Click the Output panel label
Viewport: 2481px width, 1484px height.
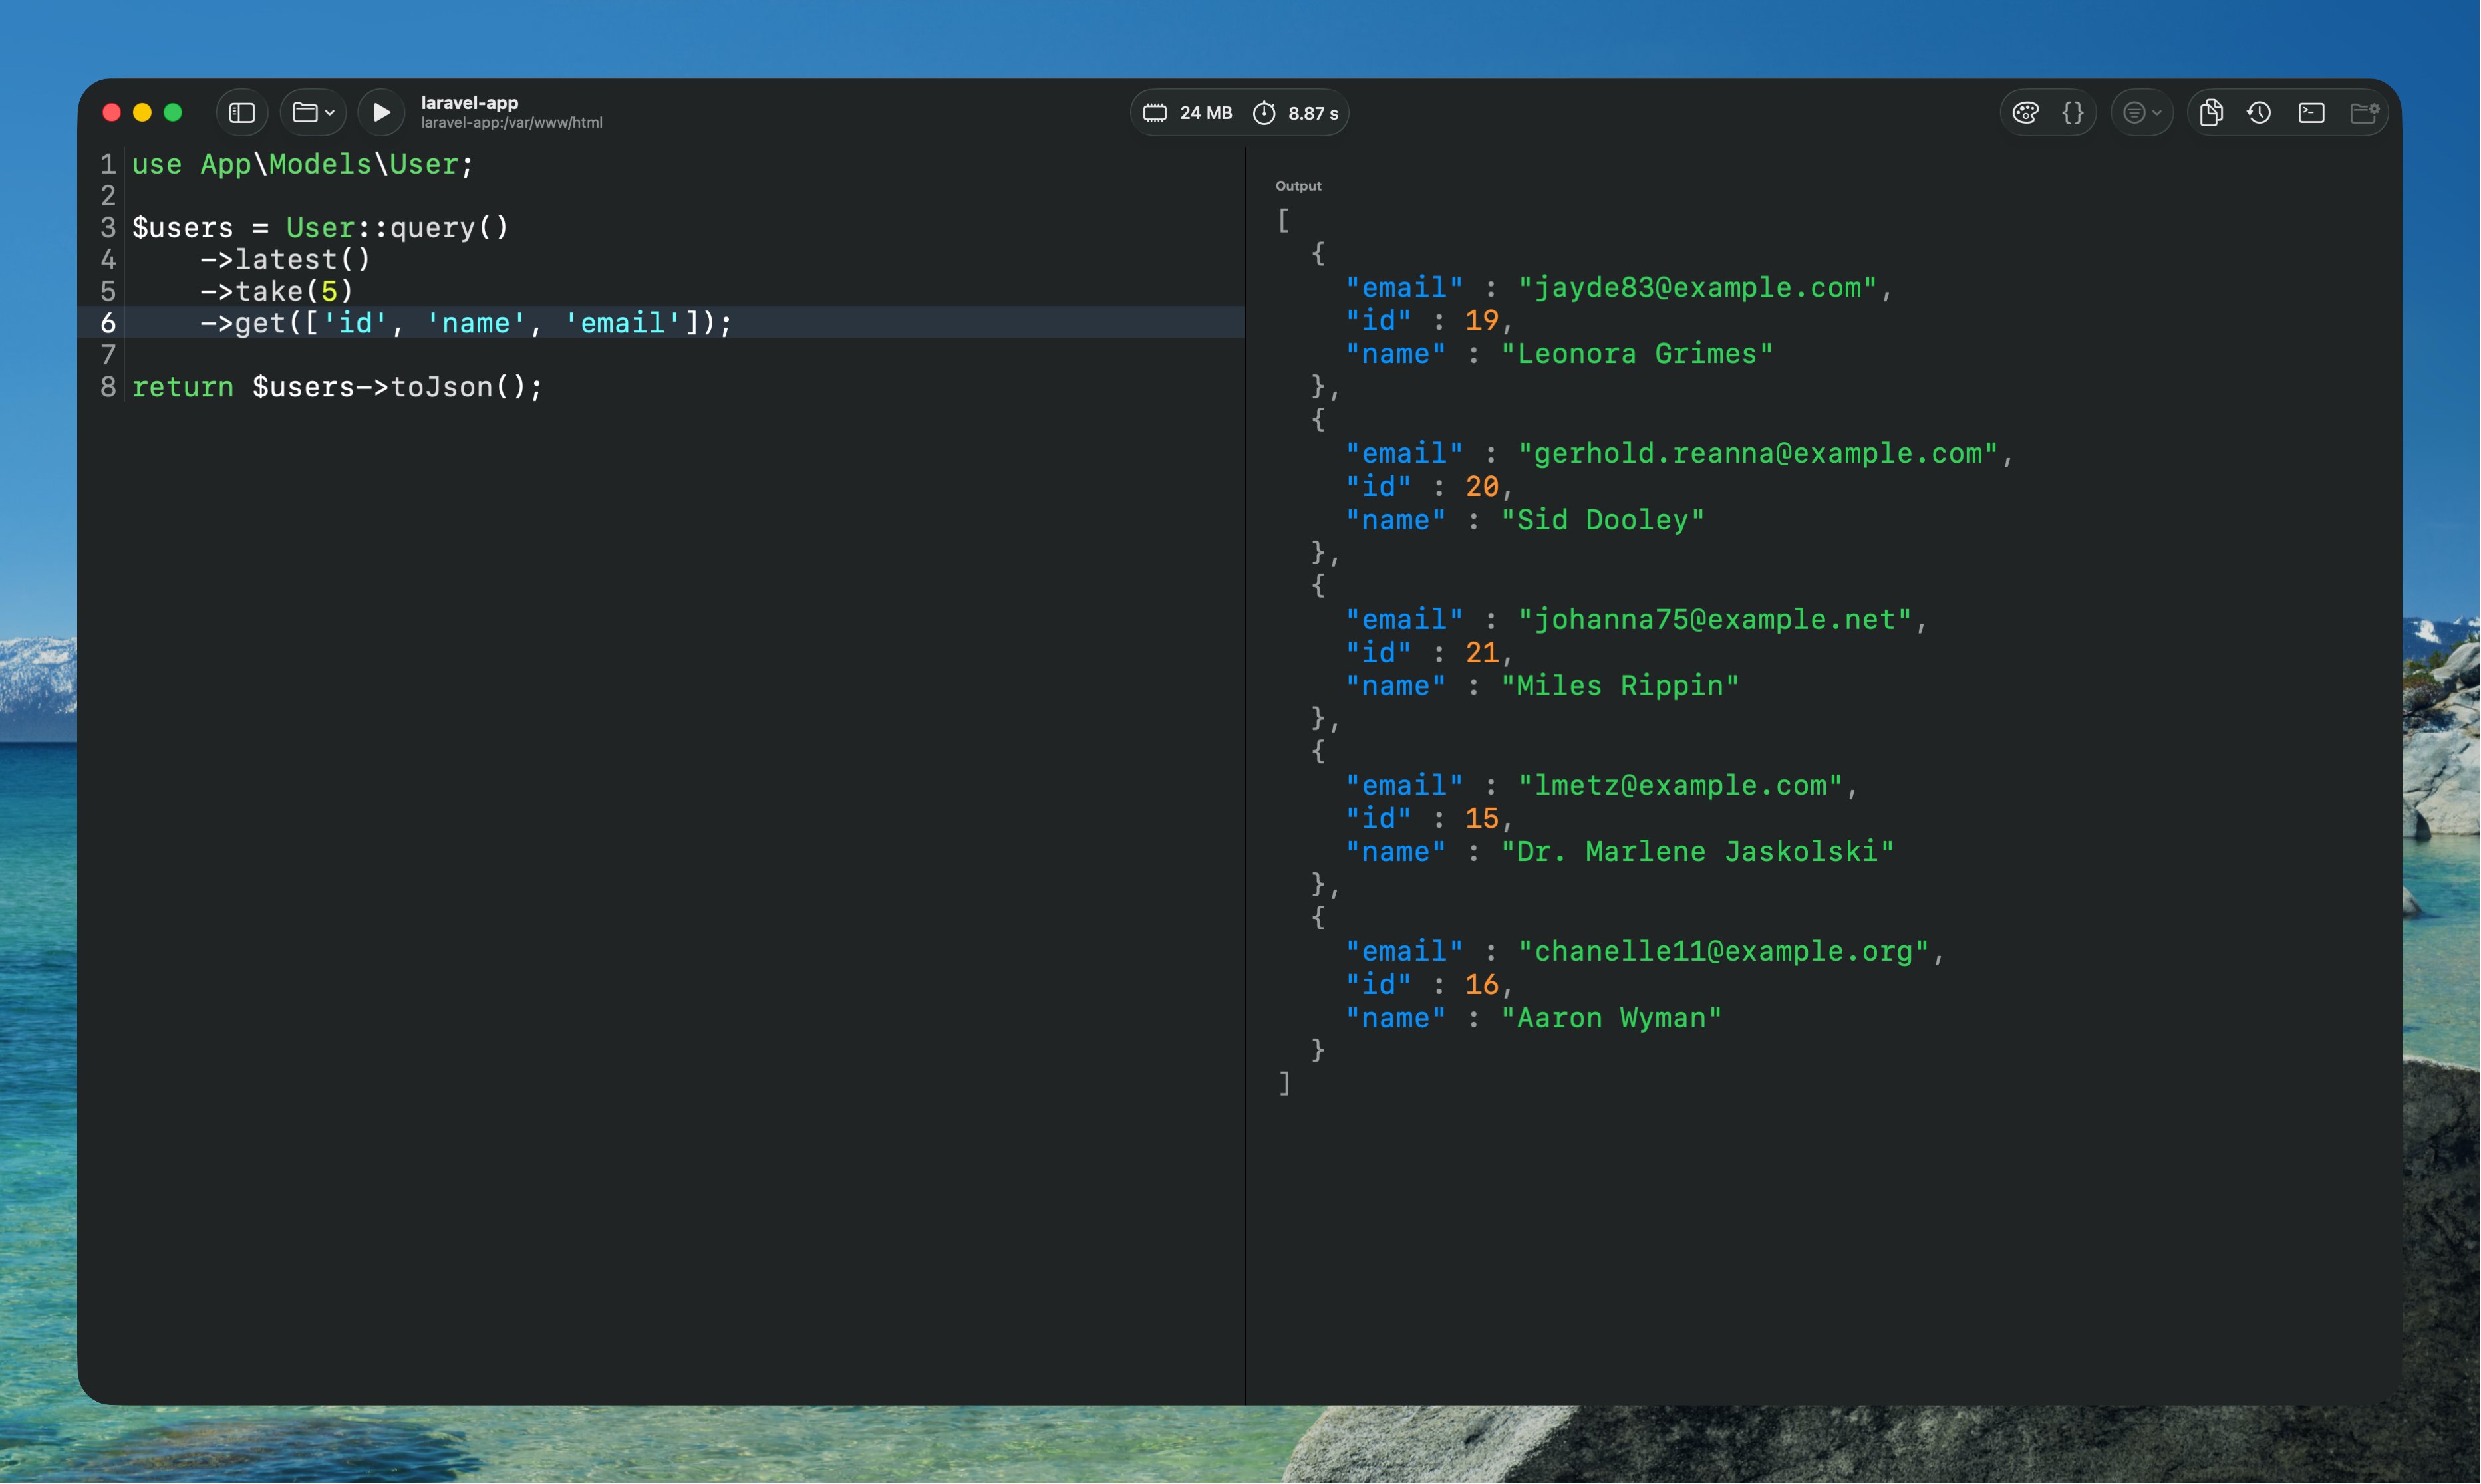[x=1298, y=186]
